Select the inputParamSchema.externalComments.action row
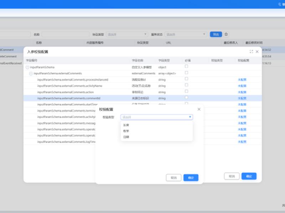 click(143, 92)
